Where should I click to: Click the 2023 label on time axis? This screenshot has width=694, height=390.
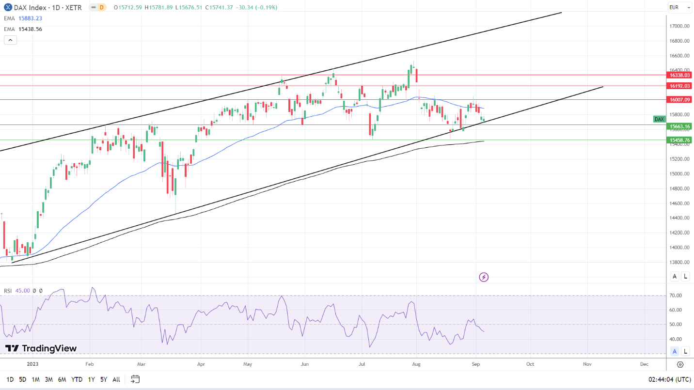(32, 364)
